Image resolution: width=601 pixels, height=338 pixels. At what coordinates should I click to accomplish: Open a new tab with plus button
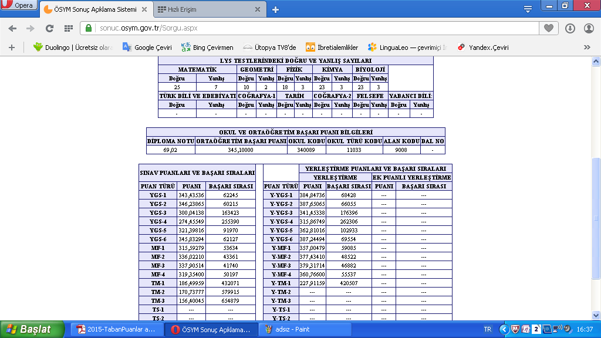275,9
